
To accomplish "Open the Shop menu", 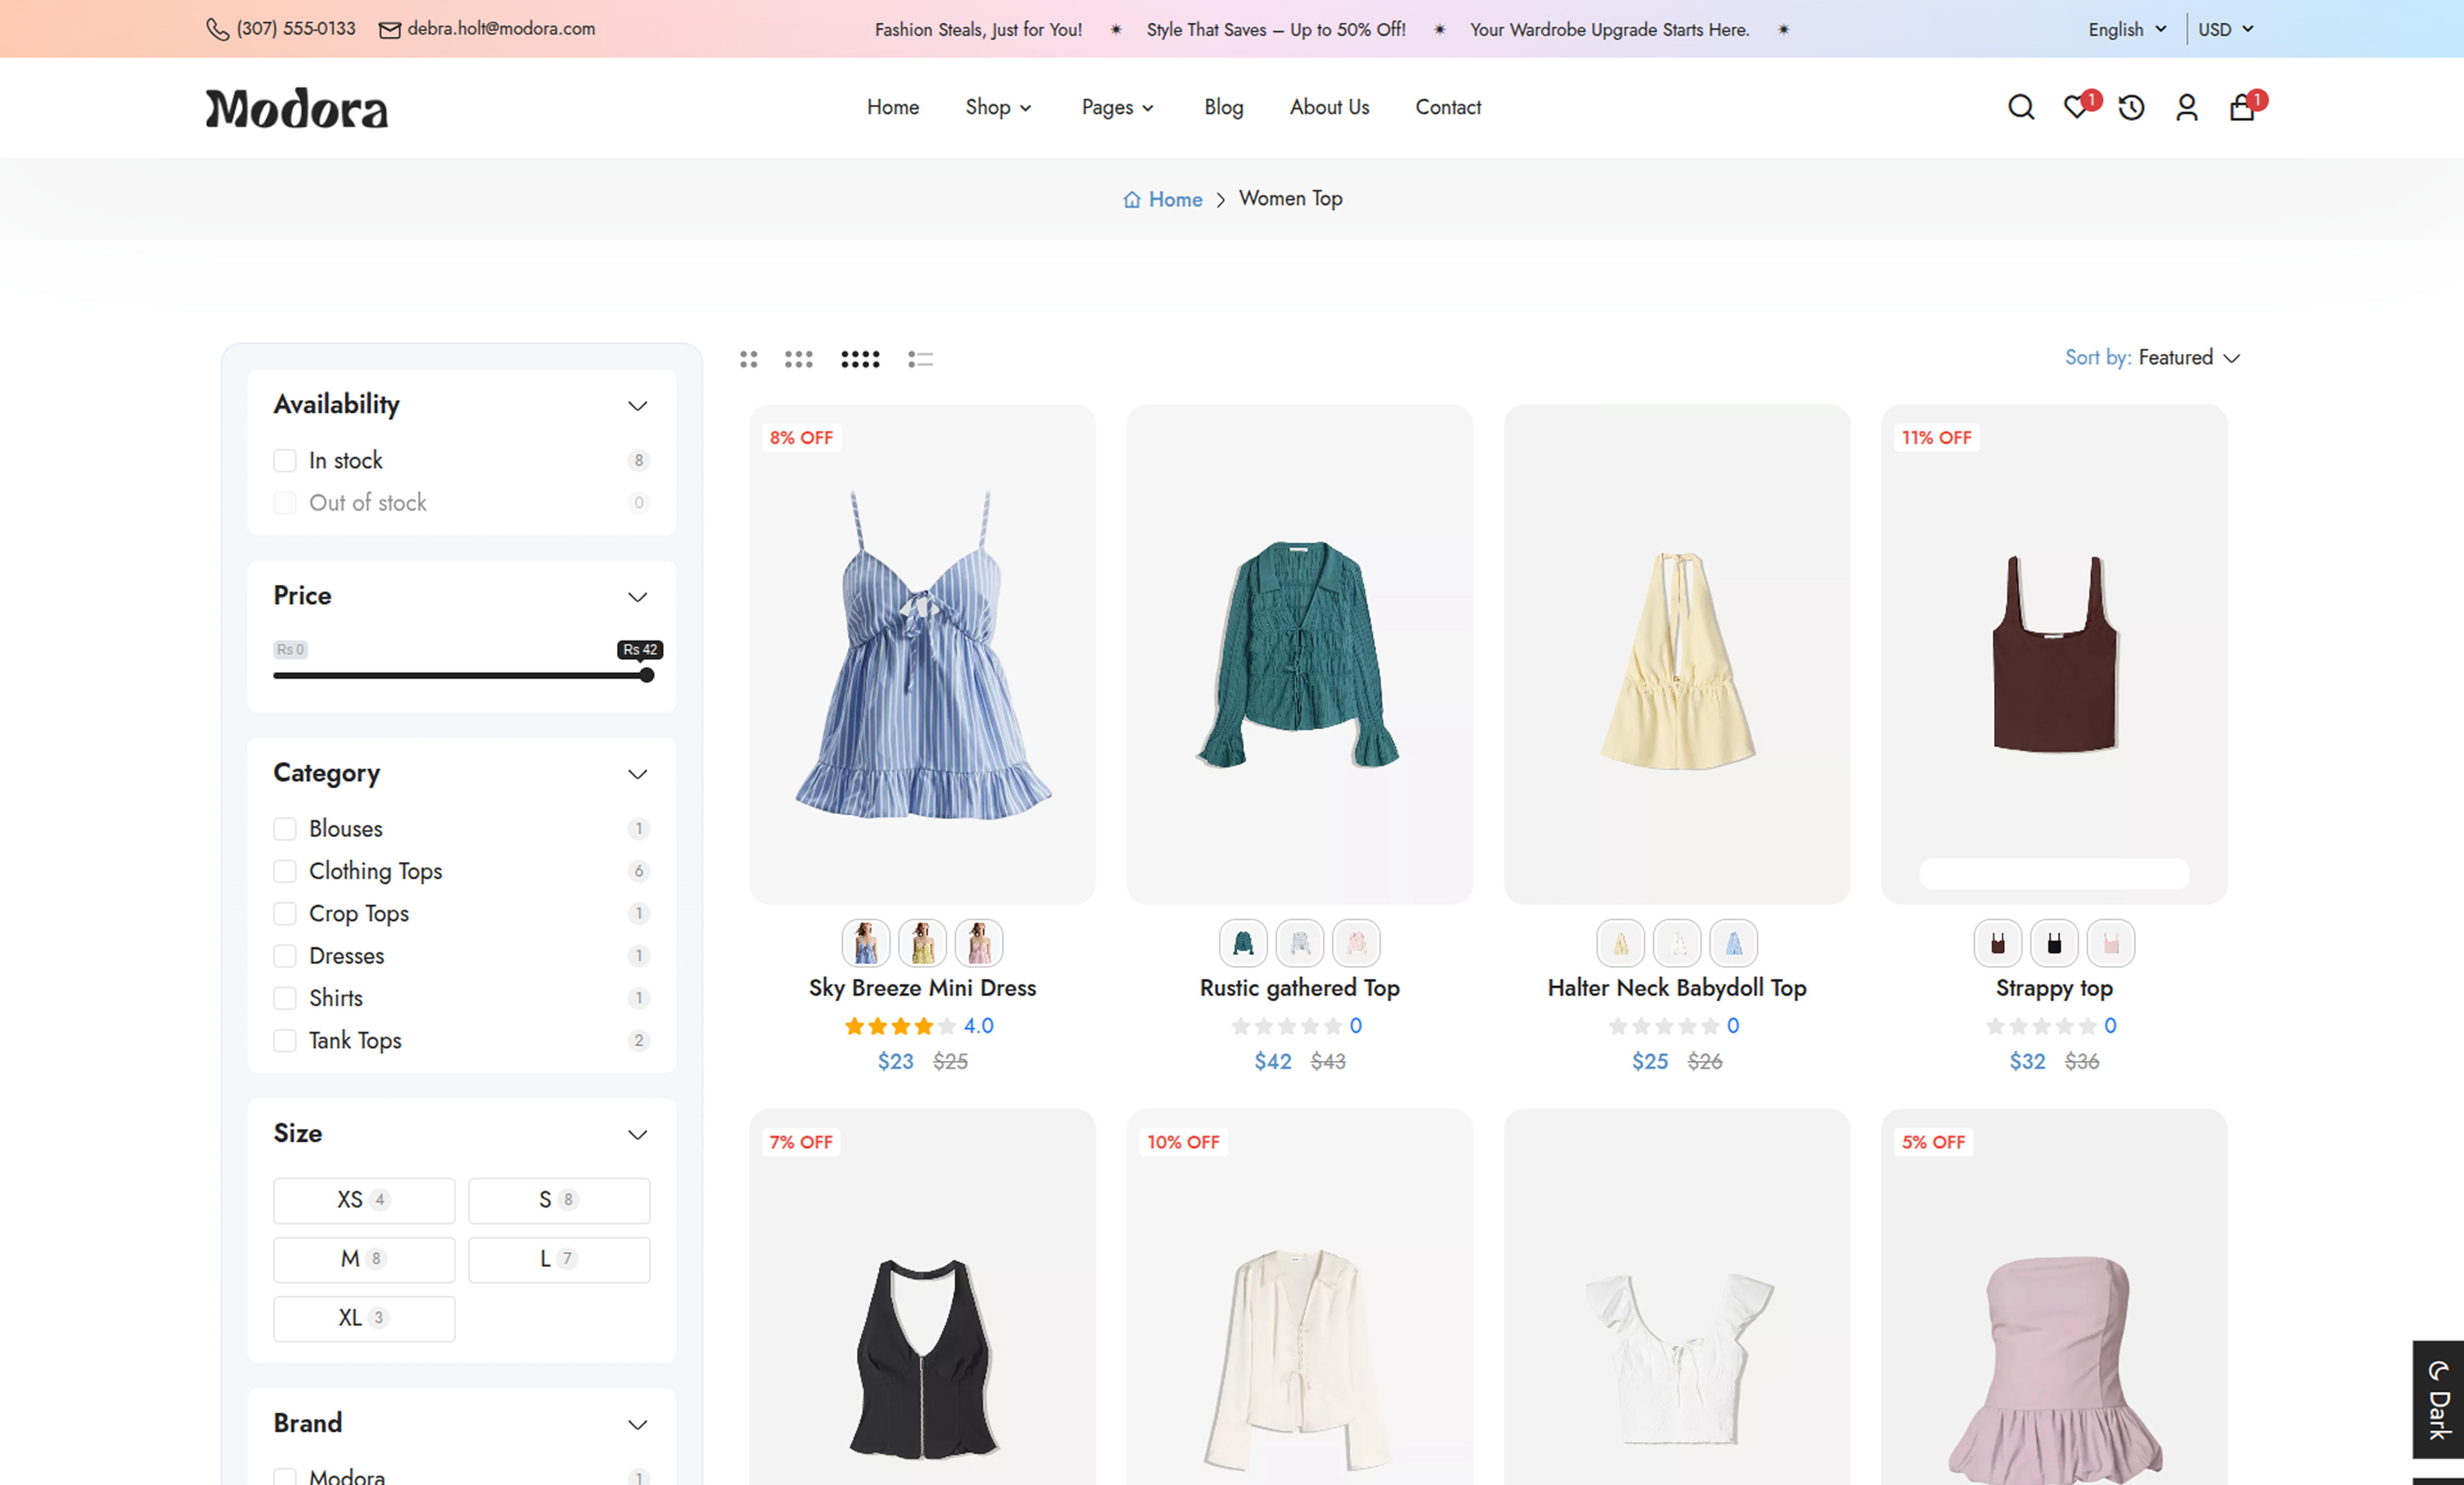I will pos(998,107).
